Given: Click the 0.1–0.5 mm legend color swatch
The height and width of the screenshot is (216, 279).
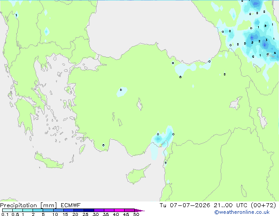Looking at the screenshot, I should click(x=7, y=210).
